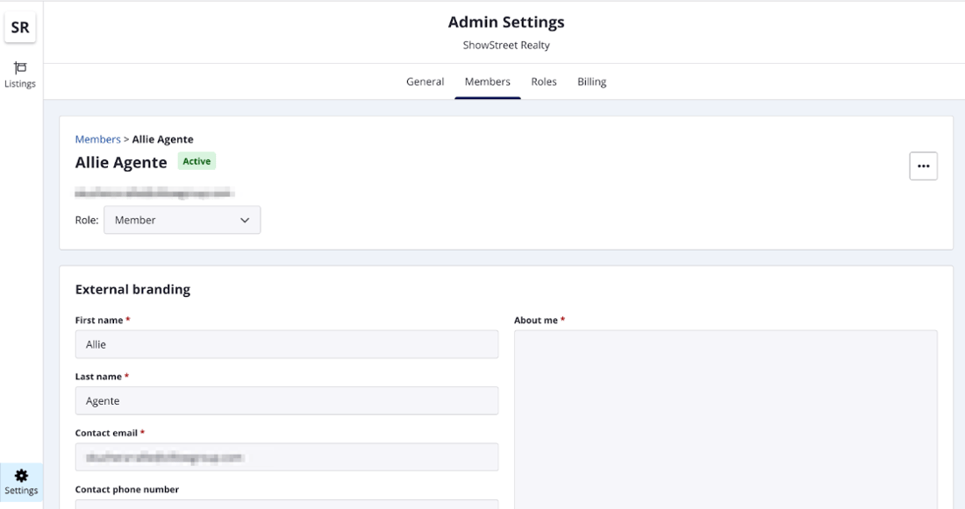Focus the Contact email field
965x509 pixels.
pyautogui.click(x=286, y=456)
